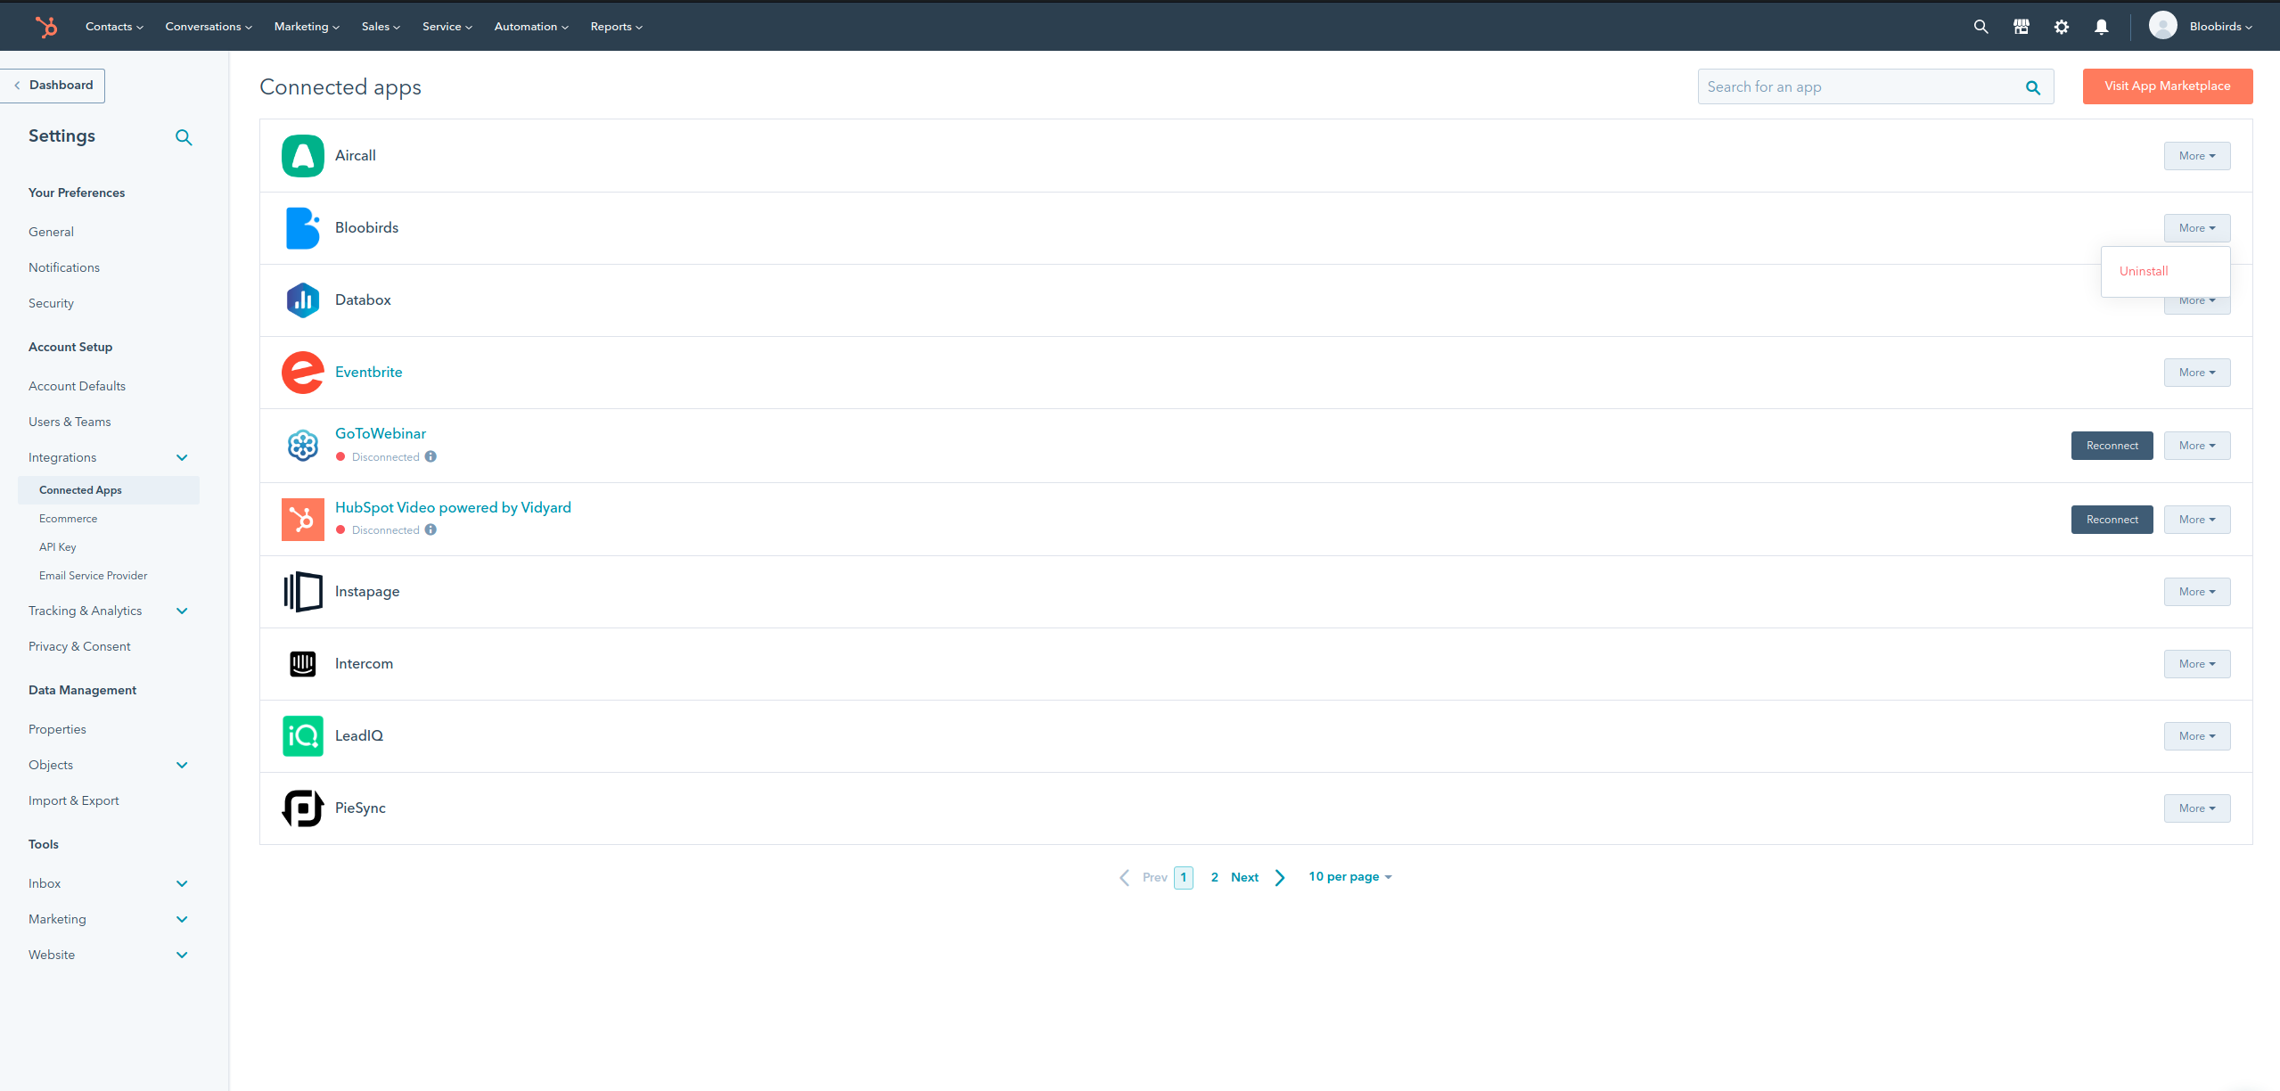Click the LeadIQ app logo

click(x=303, y=736)
